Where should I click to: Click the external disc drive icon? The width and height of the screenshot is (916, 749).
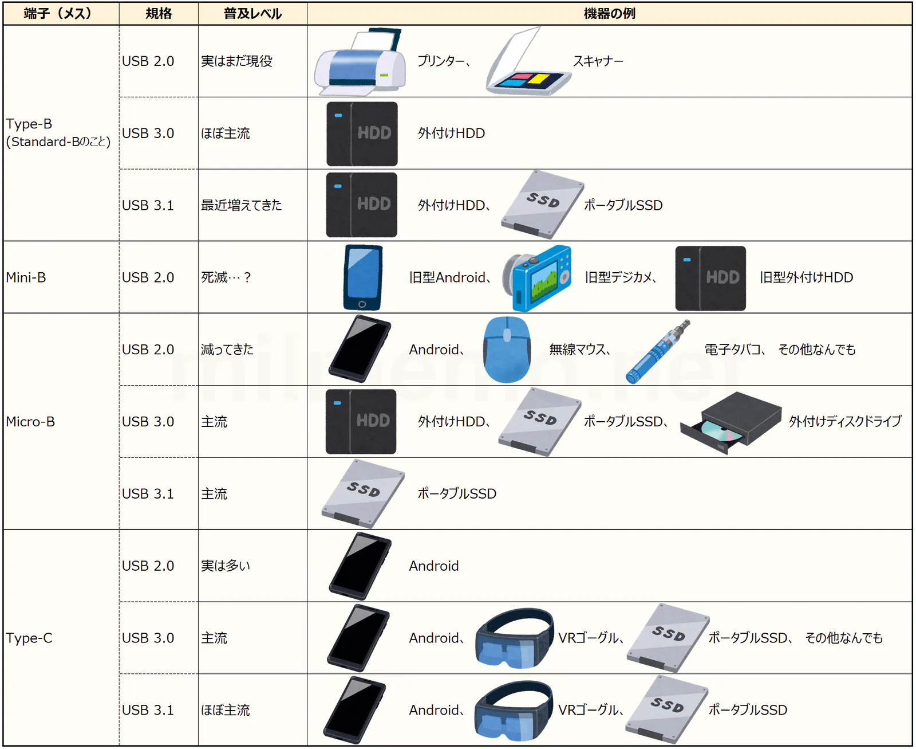(731, 422)
